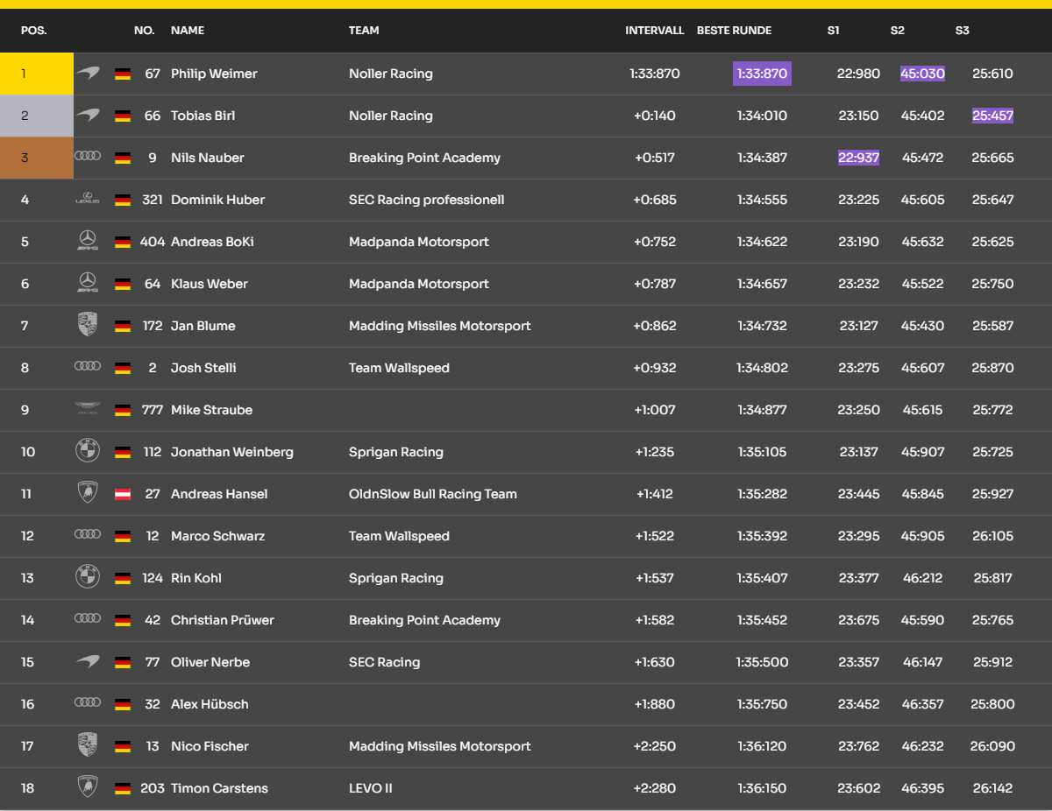
Task: Click the BMW logo next to Jonathan Weinberg
Action: pos(88,452)
